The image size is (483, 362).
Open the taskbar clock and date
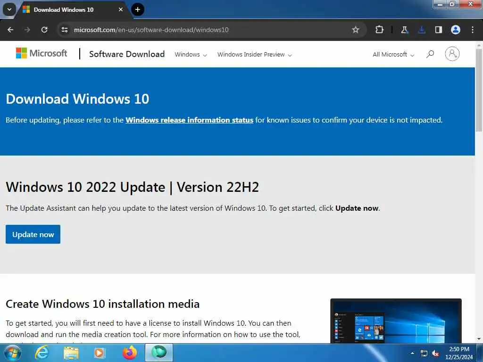pyautogui.click(x=459, y=353)
